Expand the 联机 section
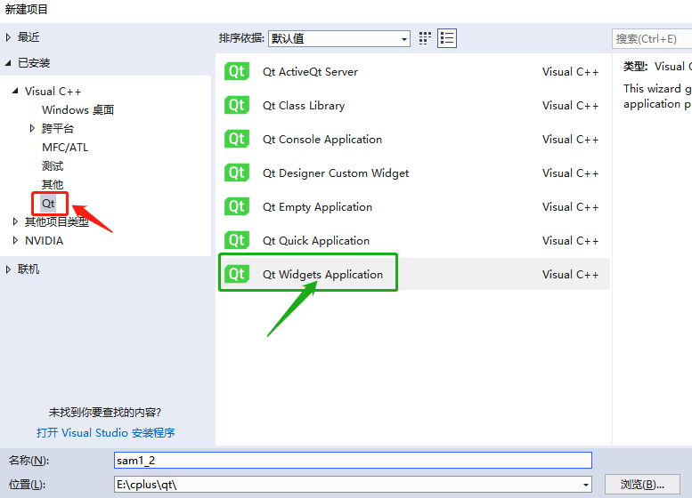 pyautogui.click(x=8, y=269)
